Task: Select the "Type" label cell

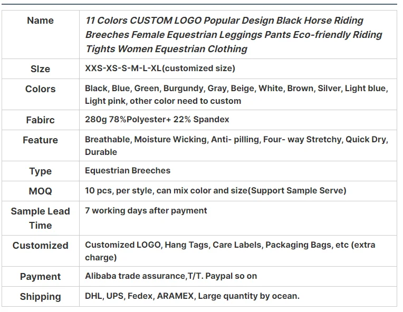Action: (41, 171)
